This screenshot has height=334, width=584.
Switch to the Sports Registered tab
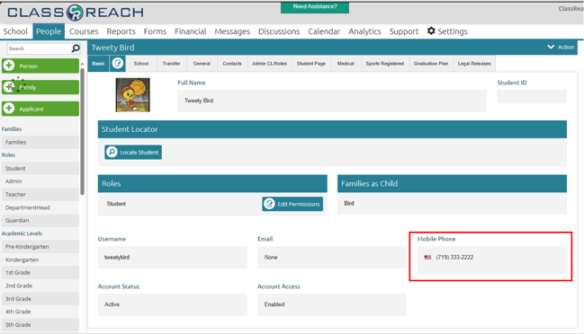point(385,64)
